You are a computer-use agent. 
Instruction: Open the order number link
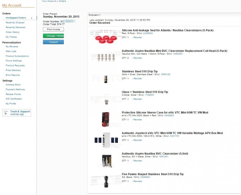coord(68,21)
